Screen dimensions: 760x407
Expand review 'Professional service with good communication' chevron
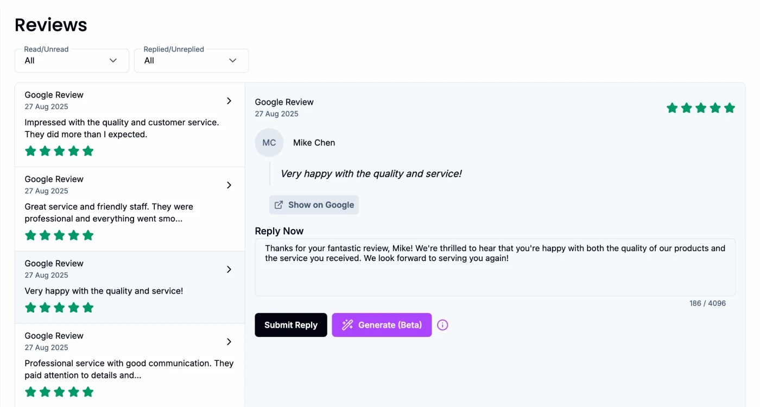[229, 342]
